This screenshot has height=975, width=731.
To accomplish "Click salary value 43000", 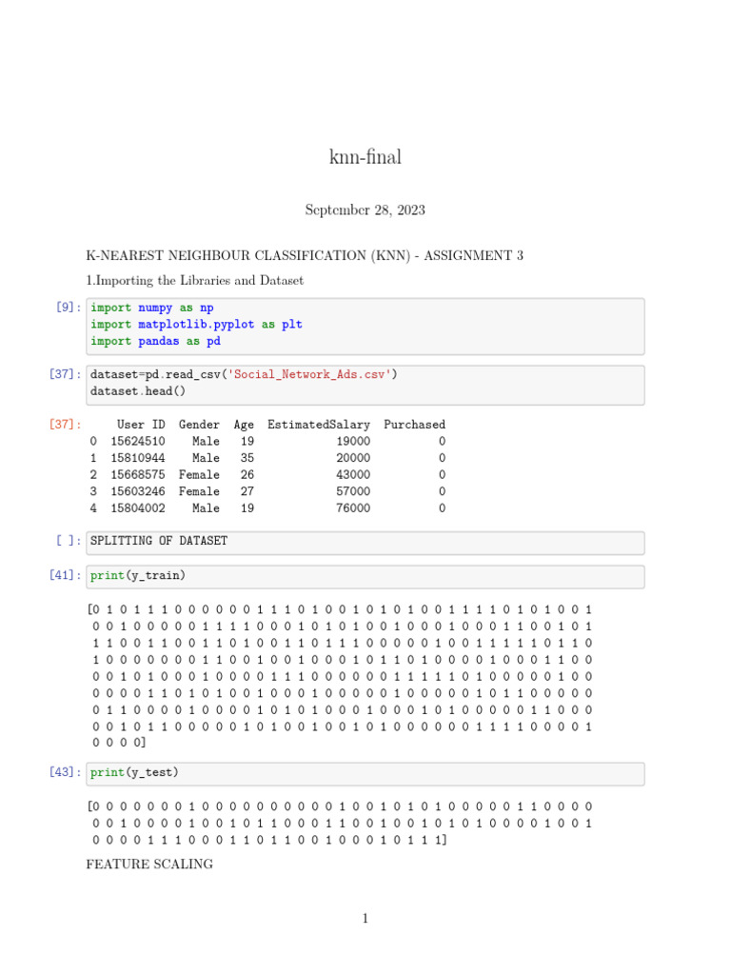I will point(353,475).
